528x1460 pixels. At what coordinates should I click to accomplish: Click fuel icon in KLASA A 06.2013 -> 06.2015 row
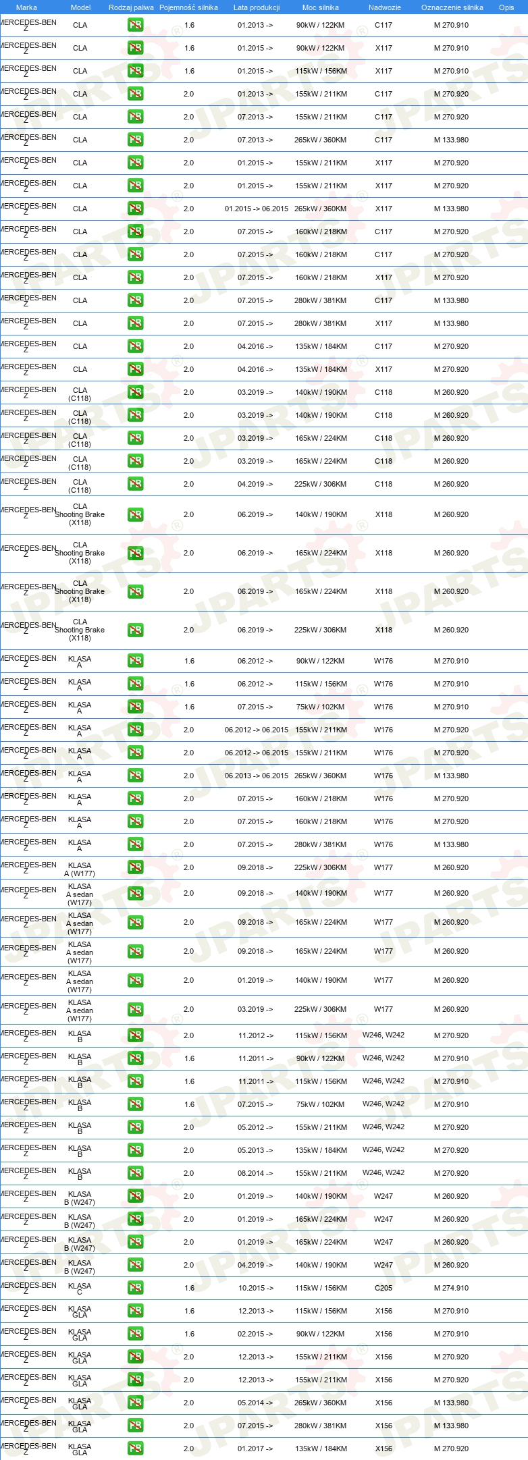[x=135, y=776]
